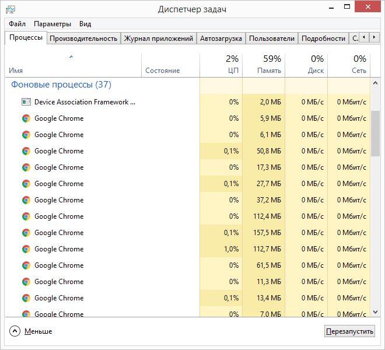Click the Chrome icon in 27,7 МБ row
The height and width of the screenshot is (350, 385).
coord(26,184)
